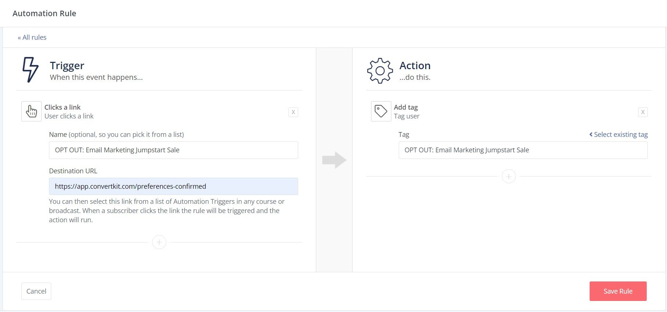Click the Clicks a link trigger label

63,107
